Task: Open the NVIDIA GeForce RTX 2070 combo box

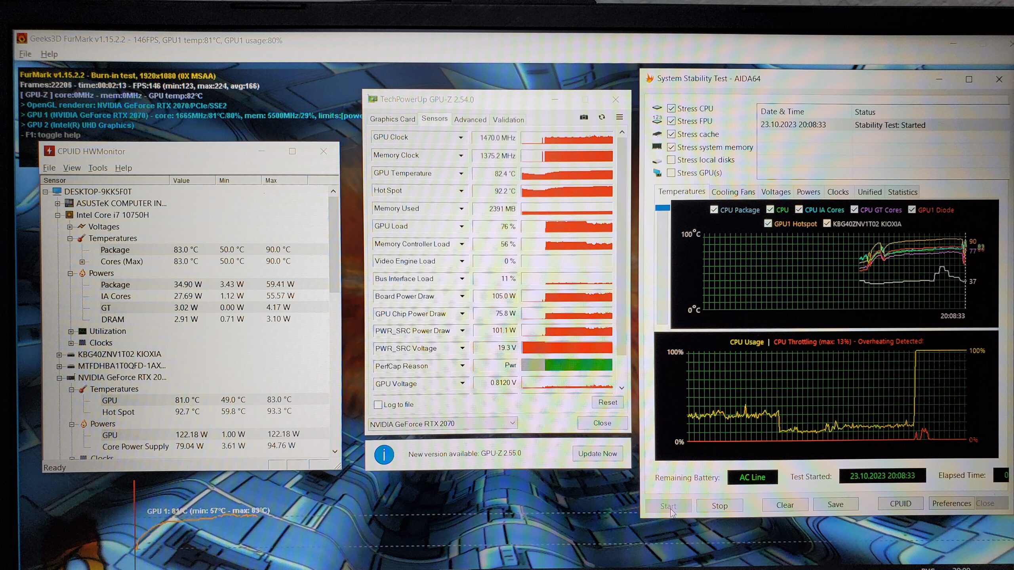Action: (x=442, y=424)
